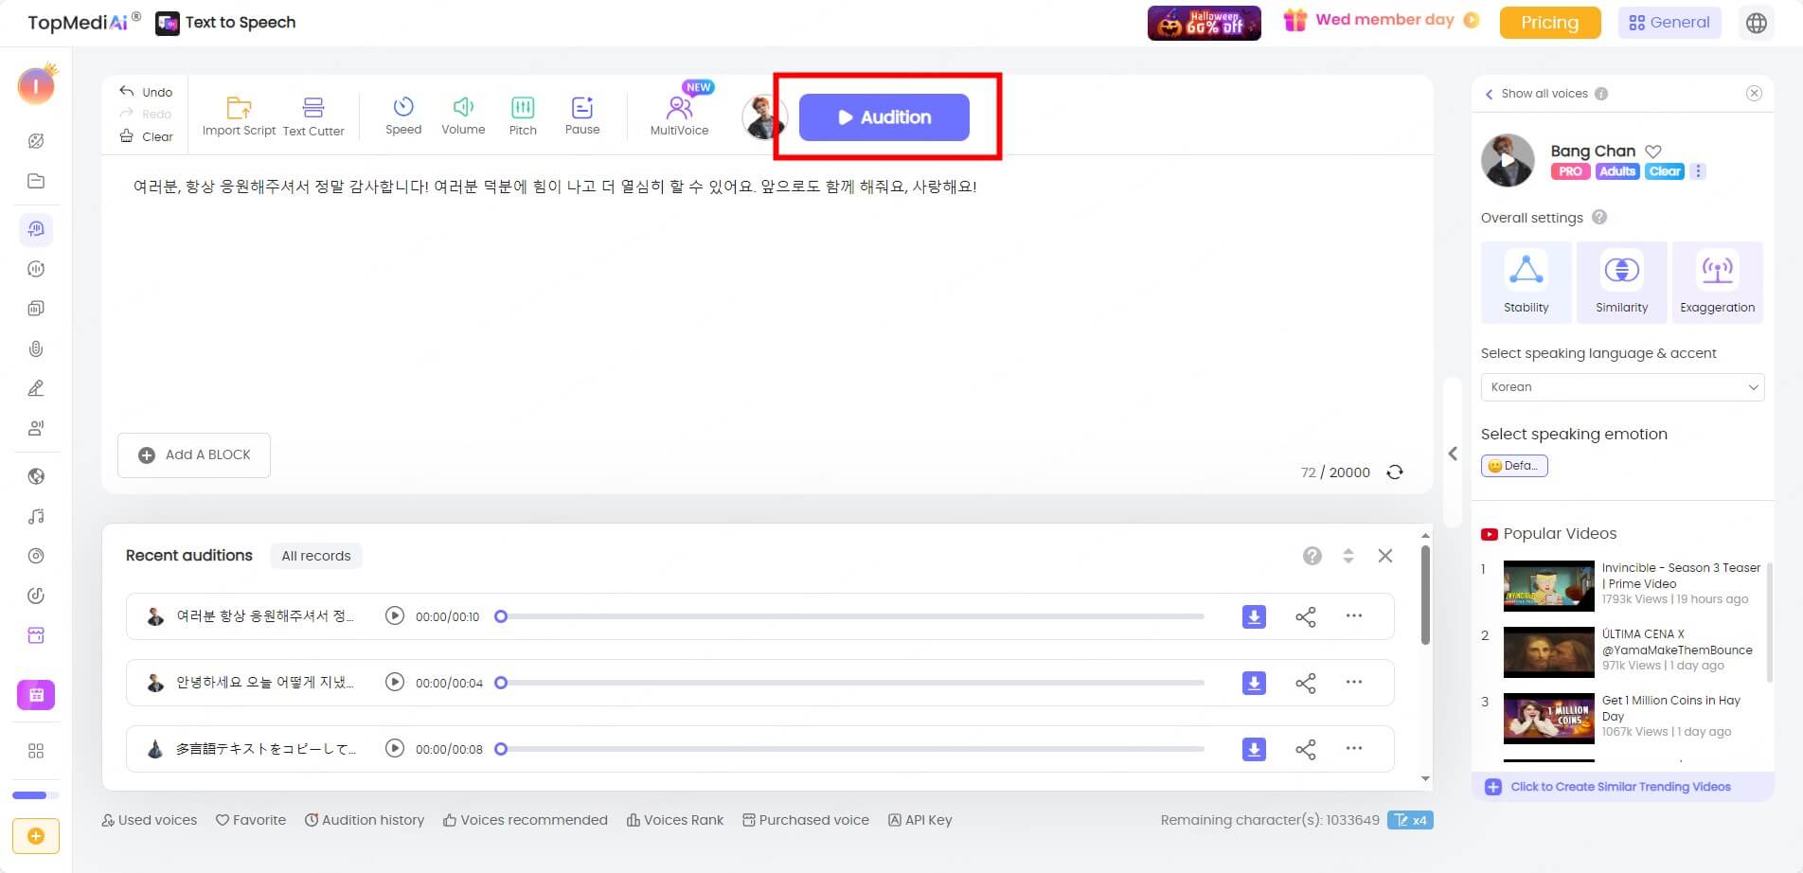Open the API Key section
The image size is (1803, 873).
tap(920, 820)
